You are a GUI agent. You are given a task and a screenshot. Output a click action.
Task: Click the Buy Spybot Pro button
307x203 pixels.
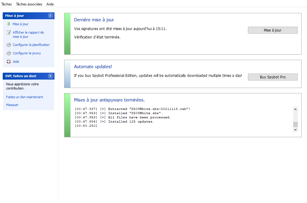273,77
